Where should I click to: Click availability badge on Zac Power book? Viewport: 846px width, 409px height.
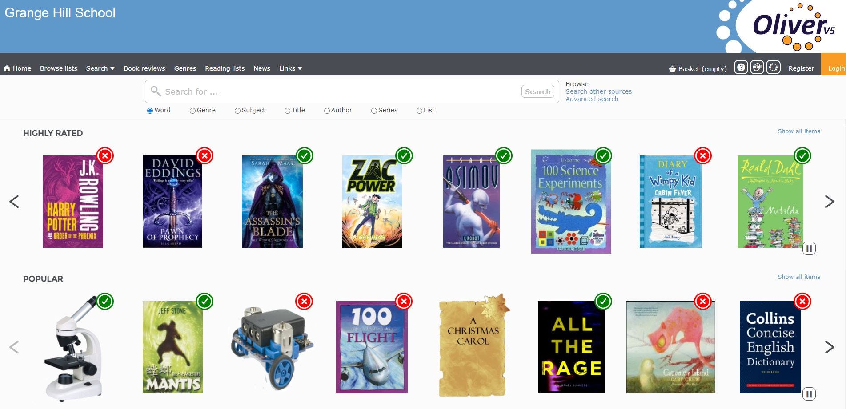click(x=404, y=156)
